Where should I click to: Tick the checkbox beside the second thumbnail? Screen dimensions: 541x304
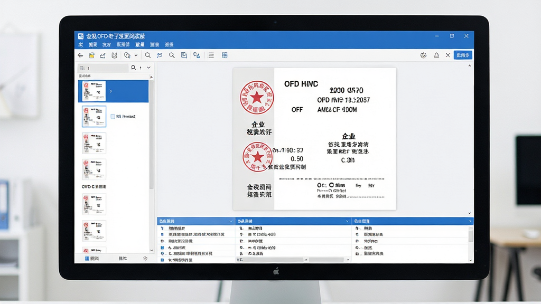113,117
